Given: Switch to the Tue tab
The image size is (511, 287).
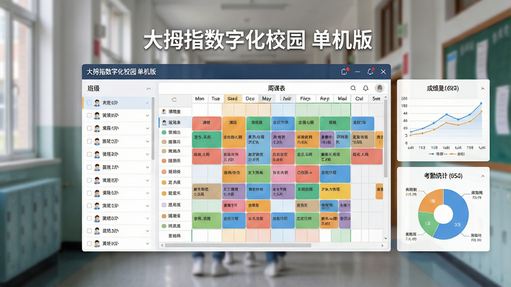Looking at the screenshot, I should click(x=216, y=99).
